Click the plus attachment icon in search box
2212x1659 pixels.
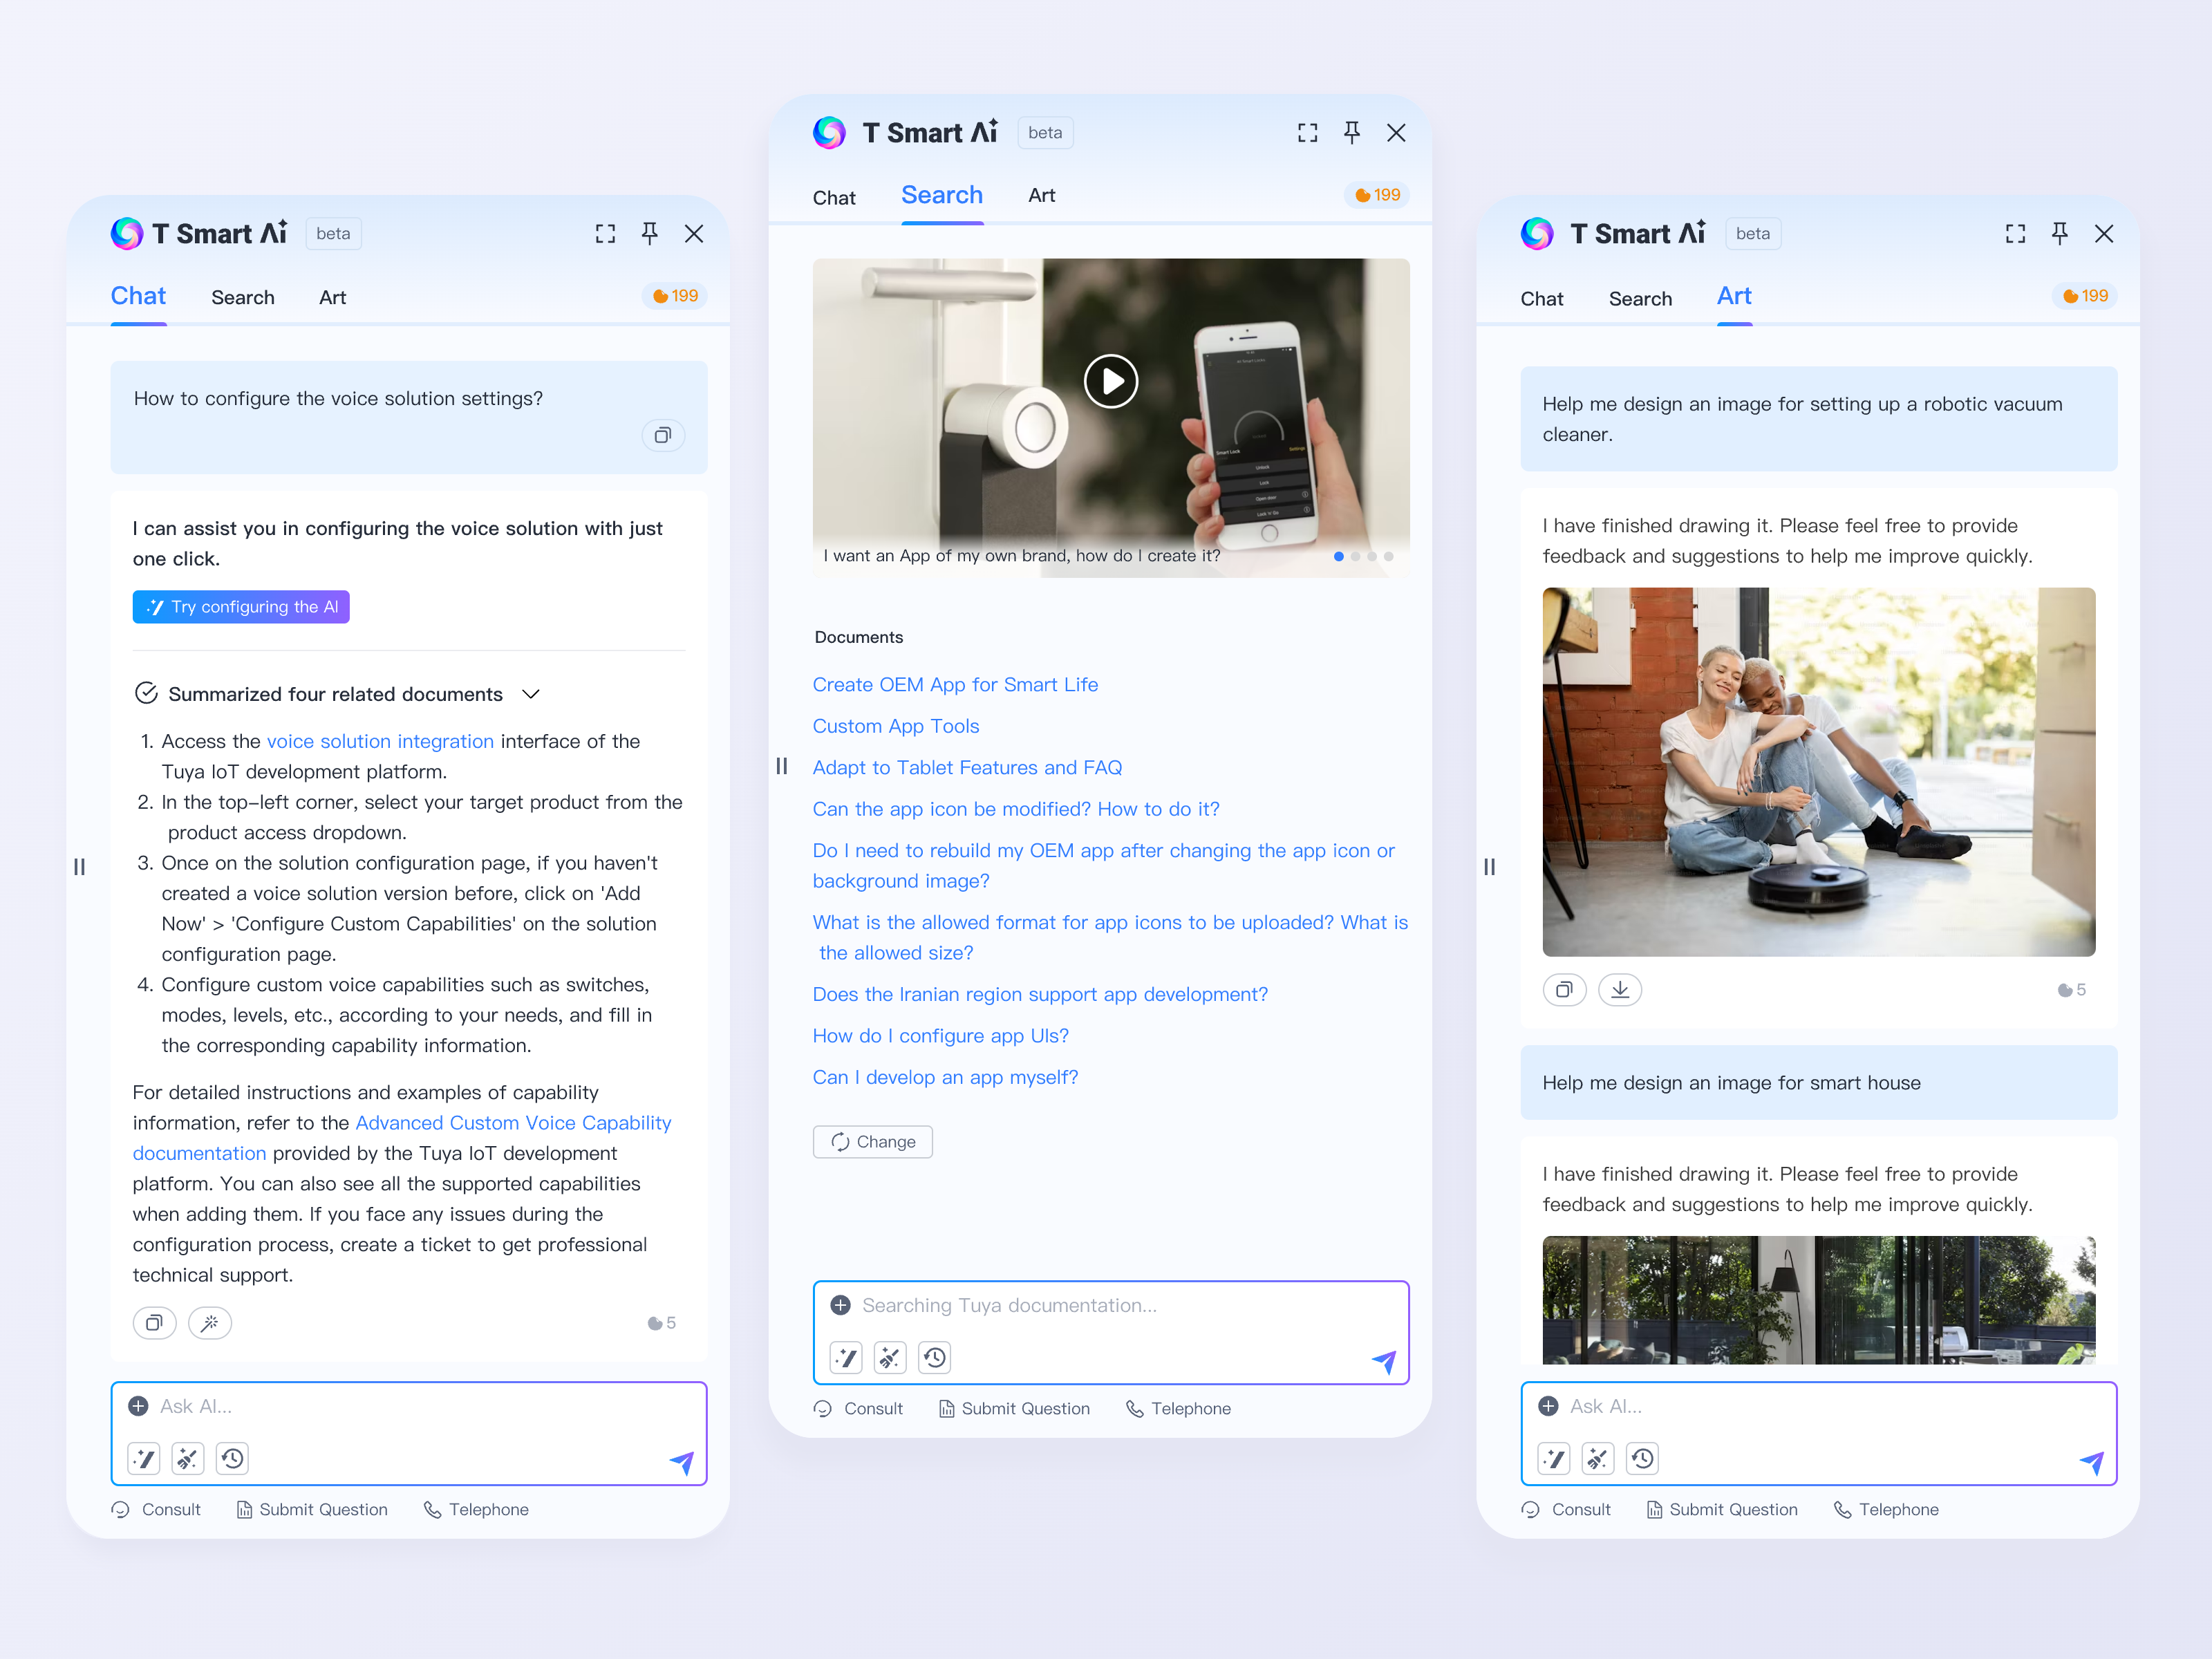840,1305
